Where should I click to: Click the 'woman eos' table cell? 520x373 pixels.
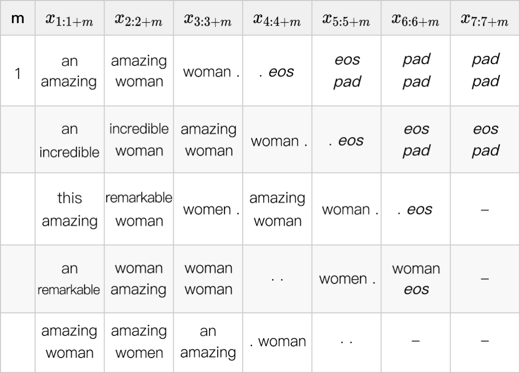[x=416, y=279]
